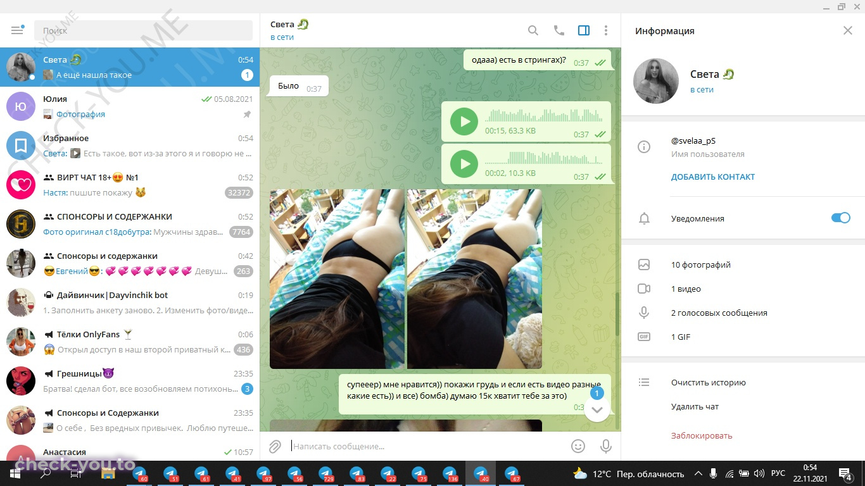The image size is (865, 486).
Task: Open Windows Task View
Action: pyautogui.click(x=77, y=473)
